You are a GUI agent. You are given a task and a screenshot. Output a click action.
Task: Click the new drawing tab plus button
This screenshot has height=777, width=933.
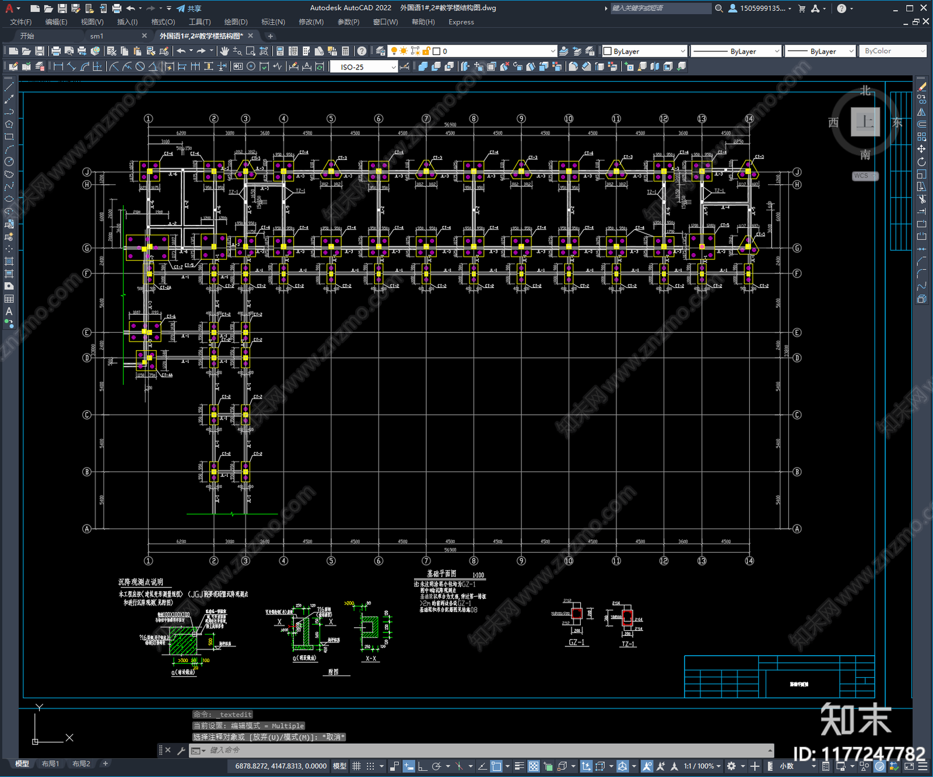point(270,36)
